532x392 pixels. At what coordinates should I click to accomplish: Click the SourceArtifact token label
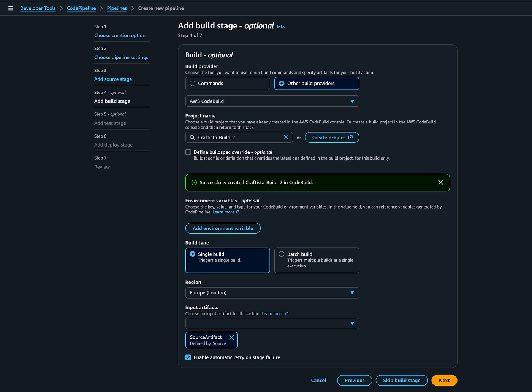click(206, 337)
